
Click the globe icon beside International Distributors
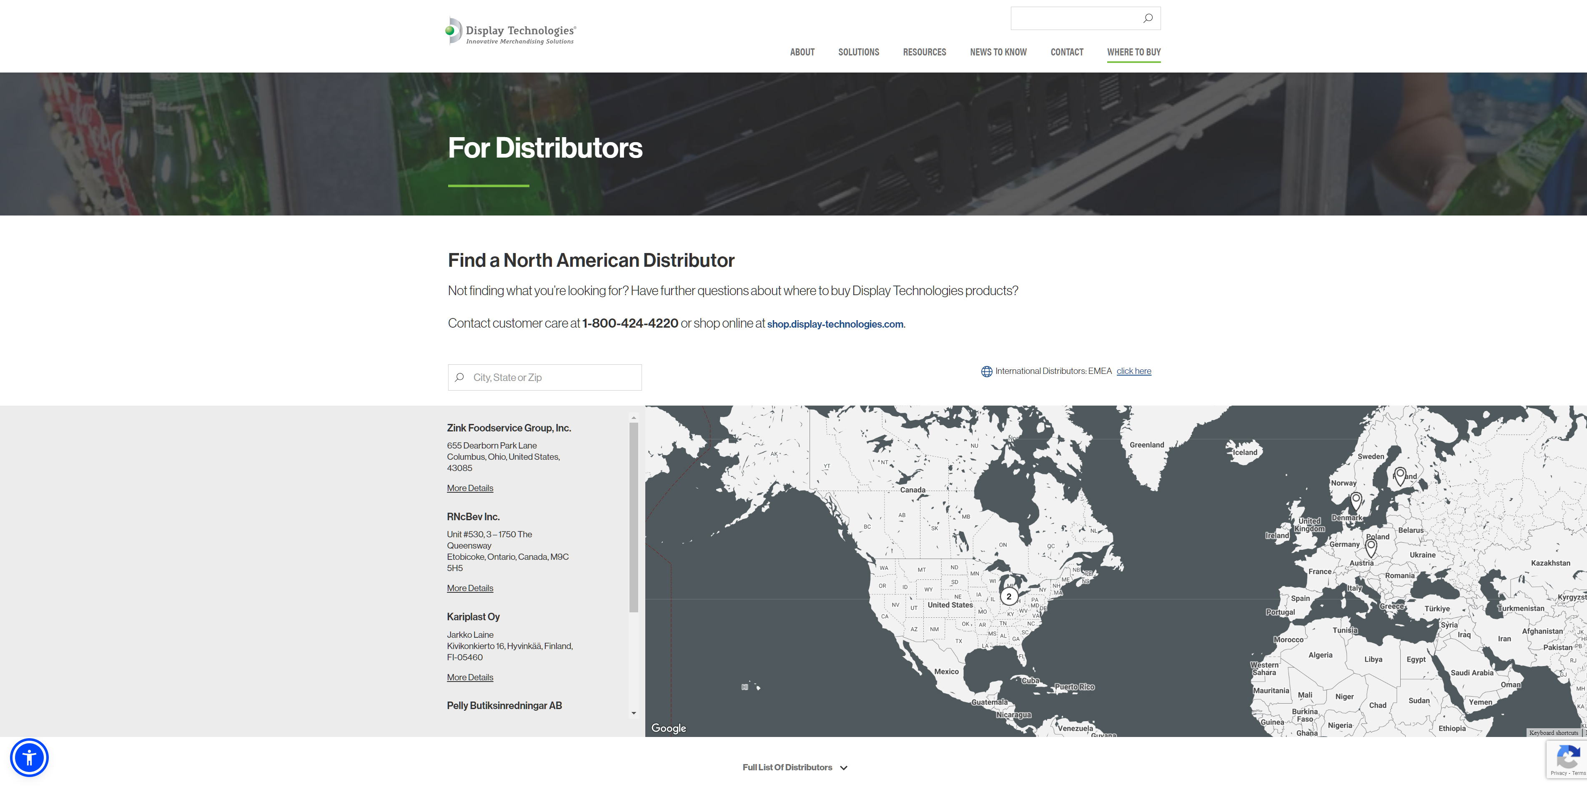point(986,371)
